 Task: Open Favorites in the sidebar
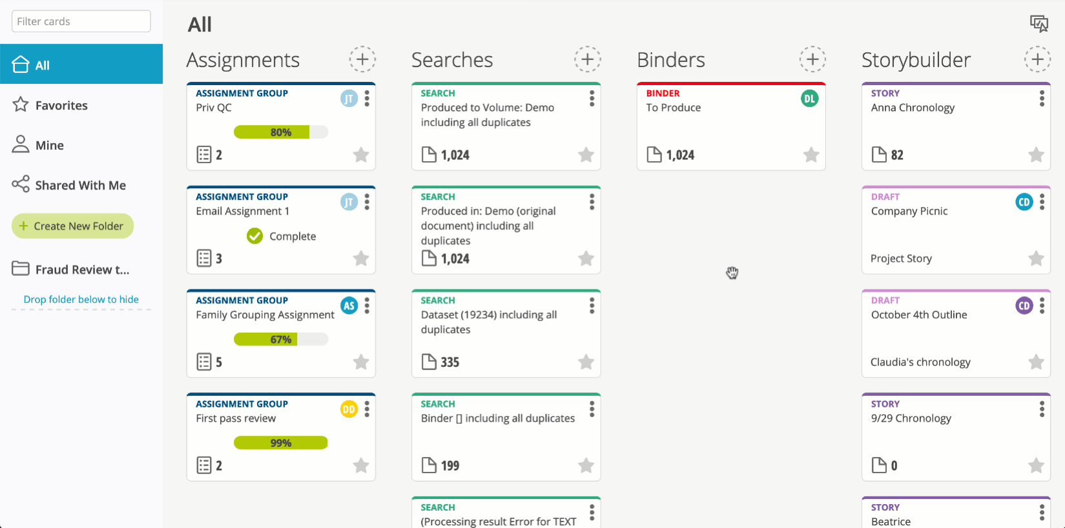pyautogui.click(x=81, y=105)
